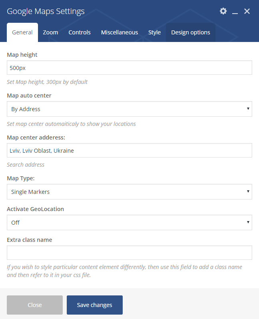259x319 pixels.
Task: Click the Map Type dropdown arrow
Action: click(248, 191)
